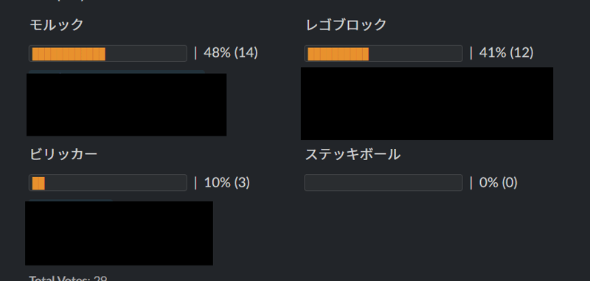Image resolution: width=590 pixels, height=281 pixels.
Task: Click the 48% (14) vote count
Action: [231, 53]
